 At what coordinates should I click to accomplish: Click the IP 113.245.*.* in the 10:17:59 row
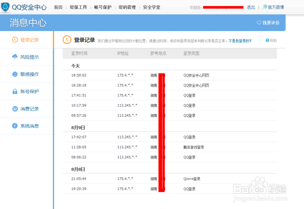(127, 105)
